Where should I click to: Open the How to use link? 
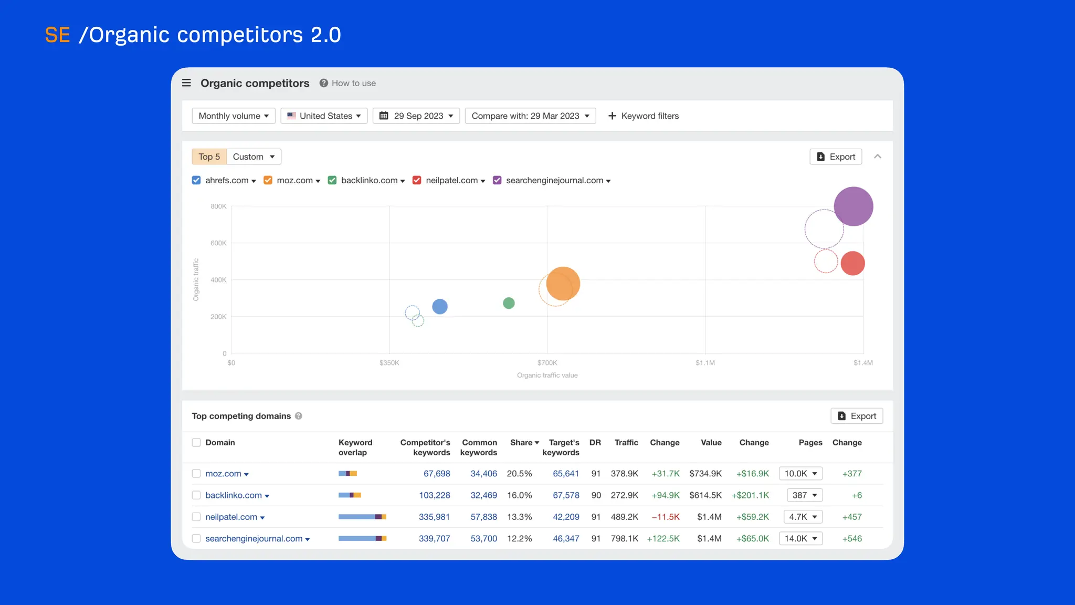(354, 83)
